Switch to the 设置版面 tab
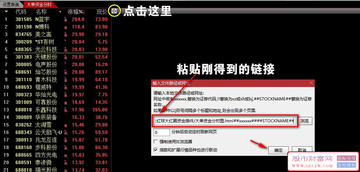Image resolution: width=360 pixels, height=172 pixels. tap(11, 4)
